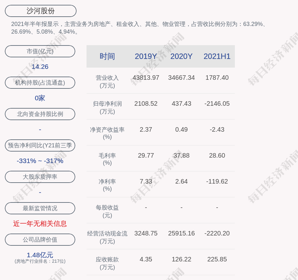The image size is (298, 280).
Task: Select the 43813.97 revenue cell
Action: 146,78
